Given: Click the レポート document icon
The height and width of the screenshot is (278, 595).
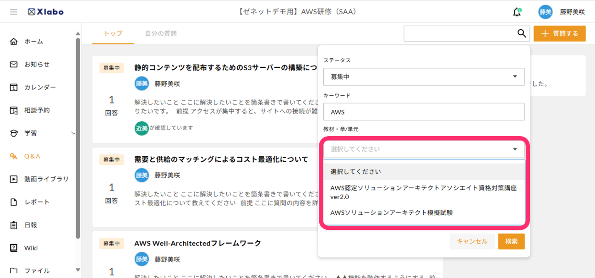Looking at the screenshot, I should 14,202.
